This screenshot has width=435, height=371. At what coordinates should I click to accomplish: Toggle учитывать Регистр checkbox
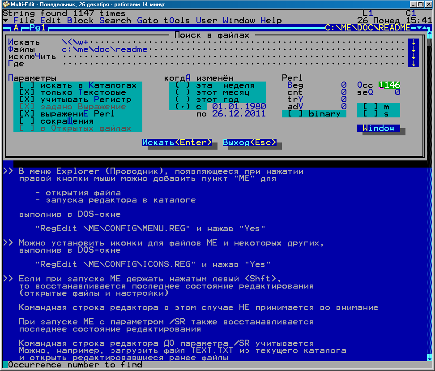coord(75,99)
